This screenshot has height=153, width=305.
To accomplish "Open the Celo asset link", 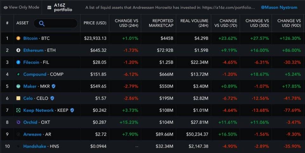I will pyautogui.click(x=28, y=98).
